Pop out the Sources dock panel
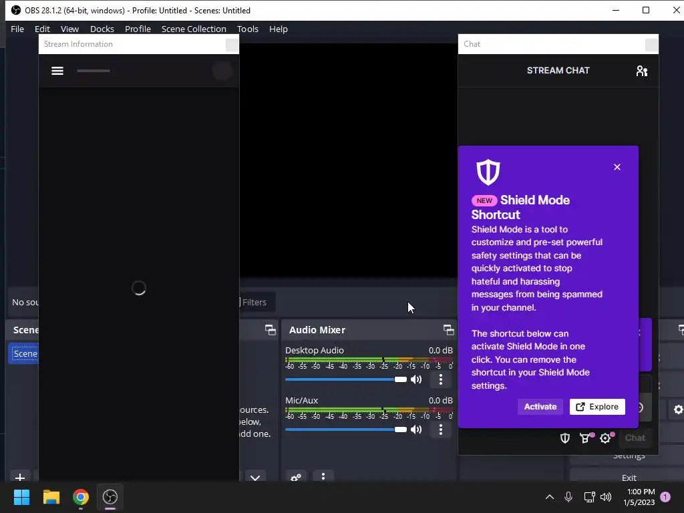The height and width of the screenshot is (513, 684). [271, 330]
